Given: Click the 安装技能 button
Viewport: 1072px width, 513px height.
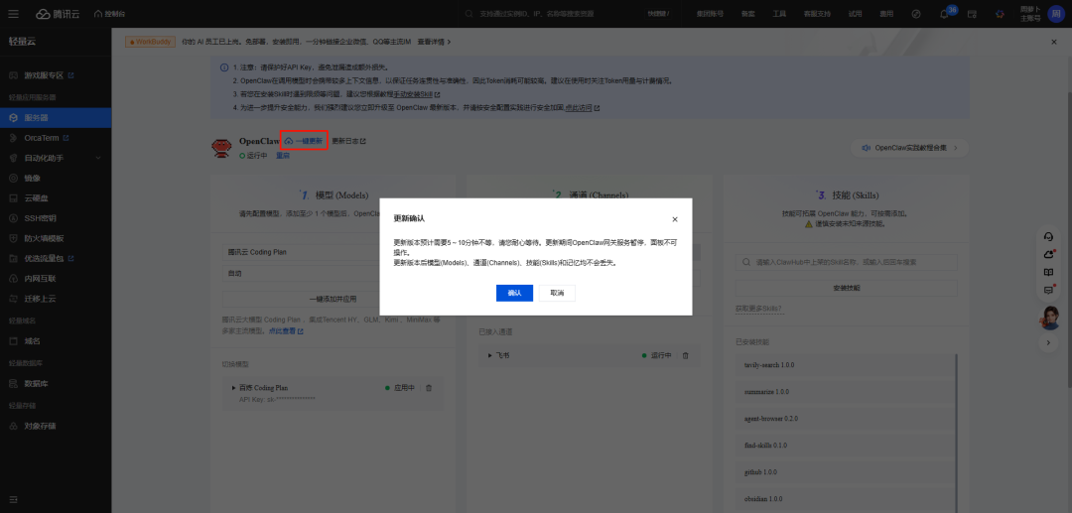Looking at the screenshot, I should [x=847, y=288].
